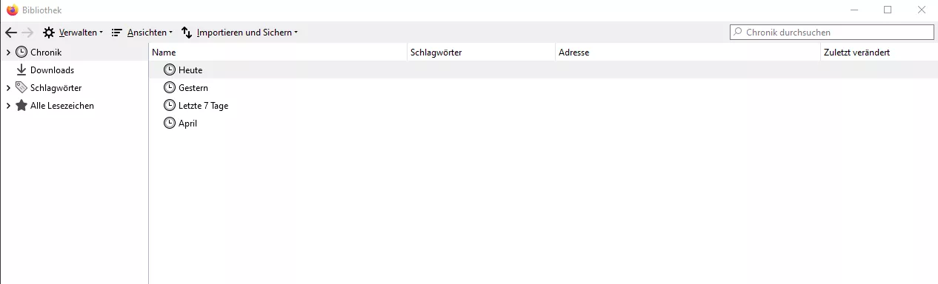938x284 pixels.
Task: Sort by the Name column header
Action: click(x=278, y=53)
